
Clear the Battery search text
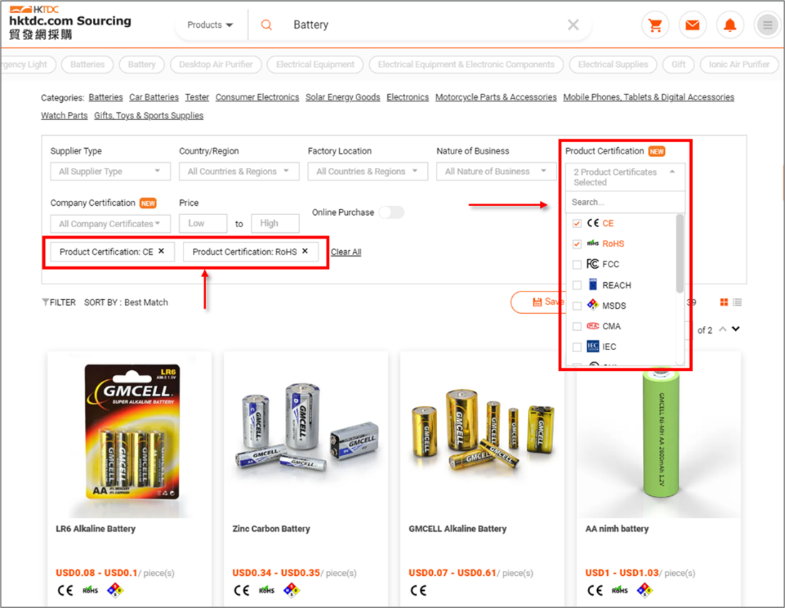pos(574,25)
